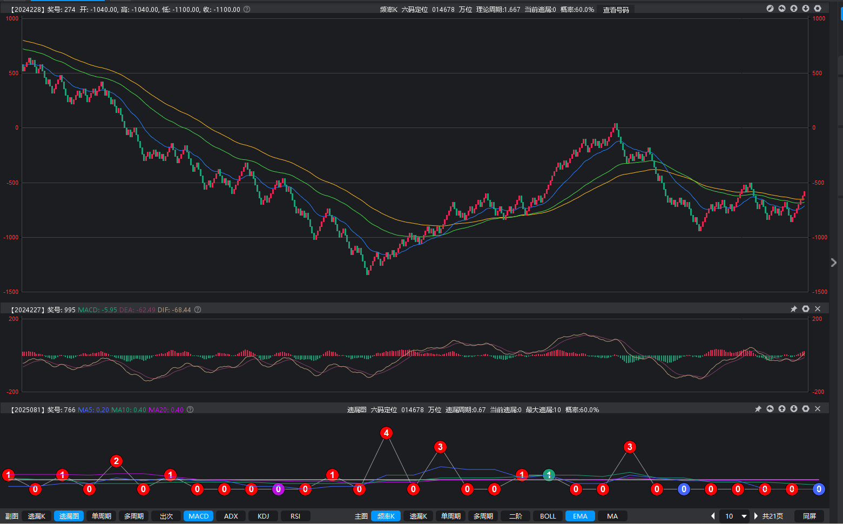
Task: Click DEA: -62.49 value label
Action: (137, 310)
